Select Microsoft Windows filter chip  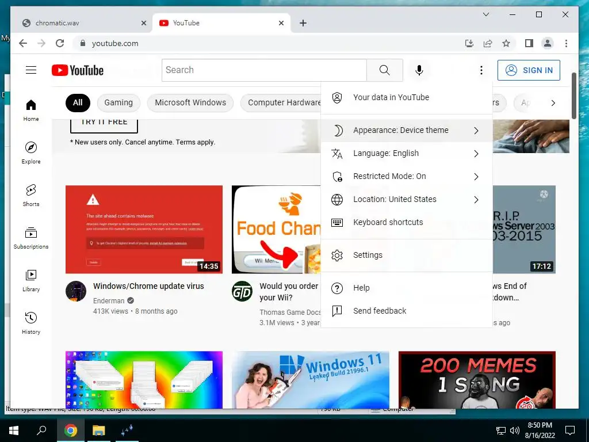tap(190, 102)
